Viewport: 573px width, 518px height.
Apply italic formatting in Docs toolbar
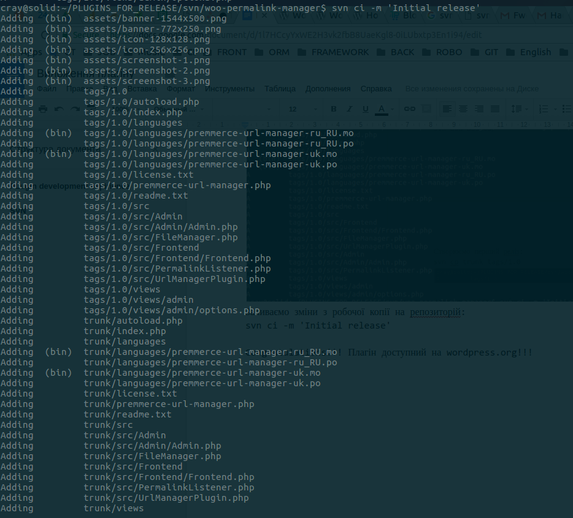click(349, 109)
